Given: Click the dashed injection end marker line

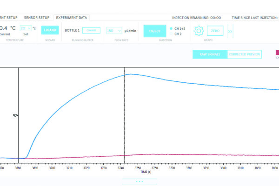Looking at the screenshot, I should (125, 116).
